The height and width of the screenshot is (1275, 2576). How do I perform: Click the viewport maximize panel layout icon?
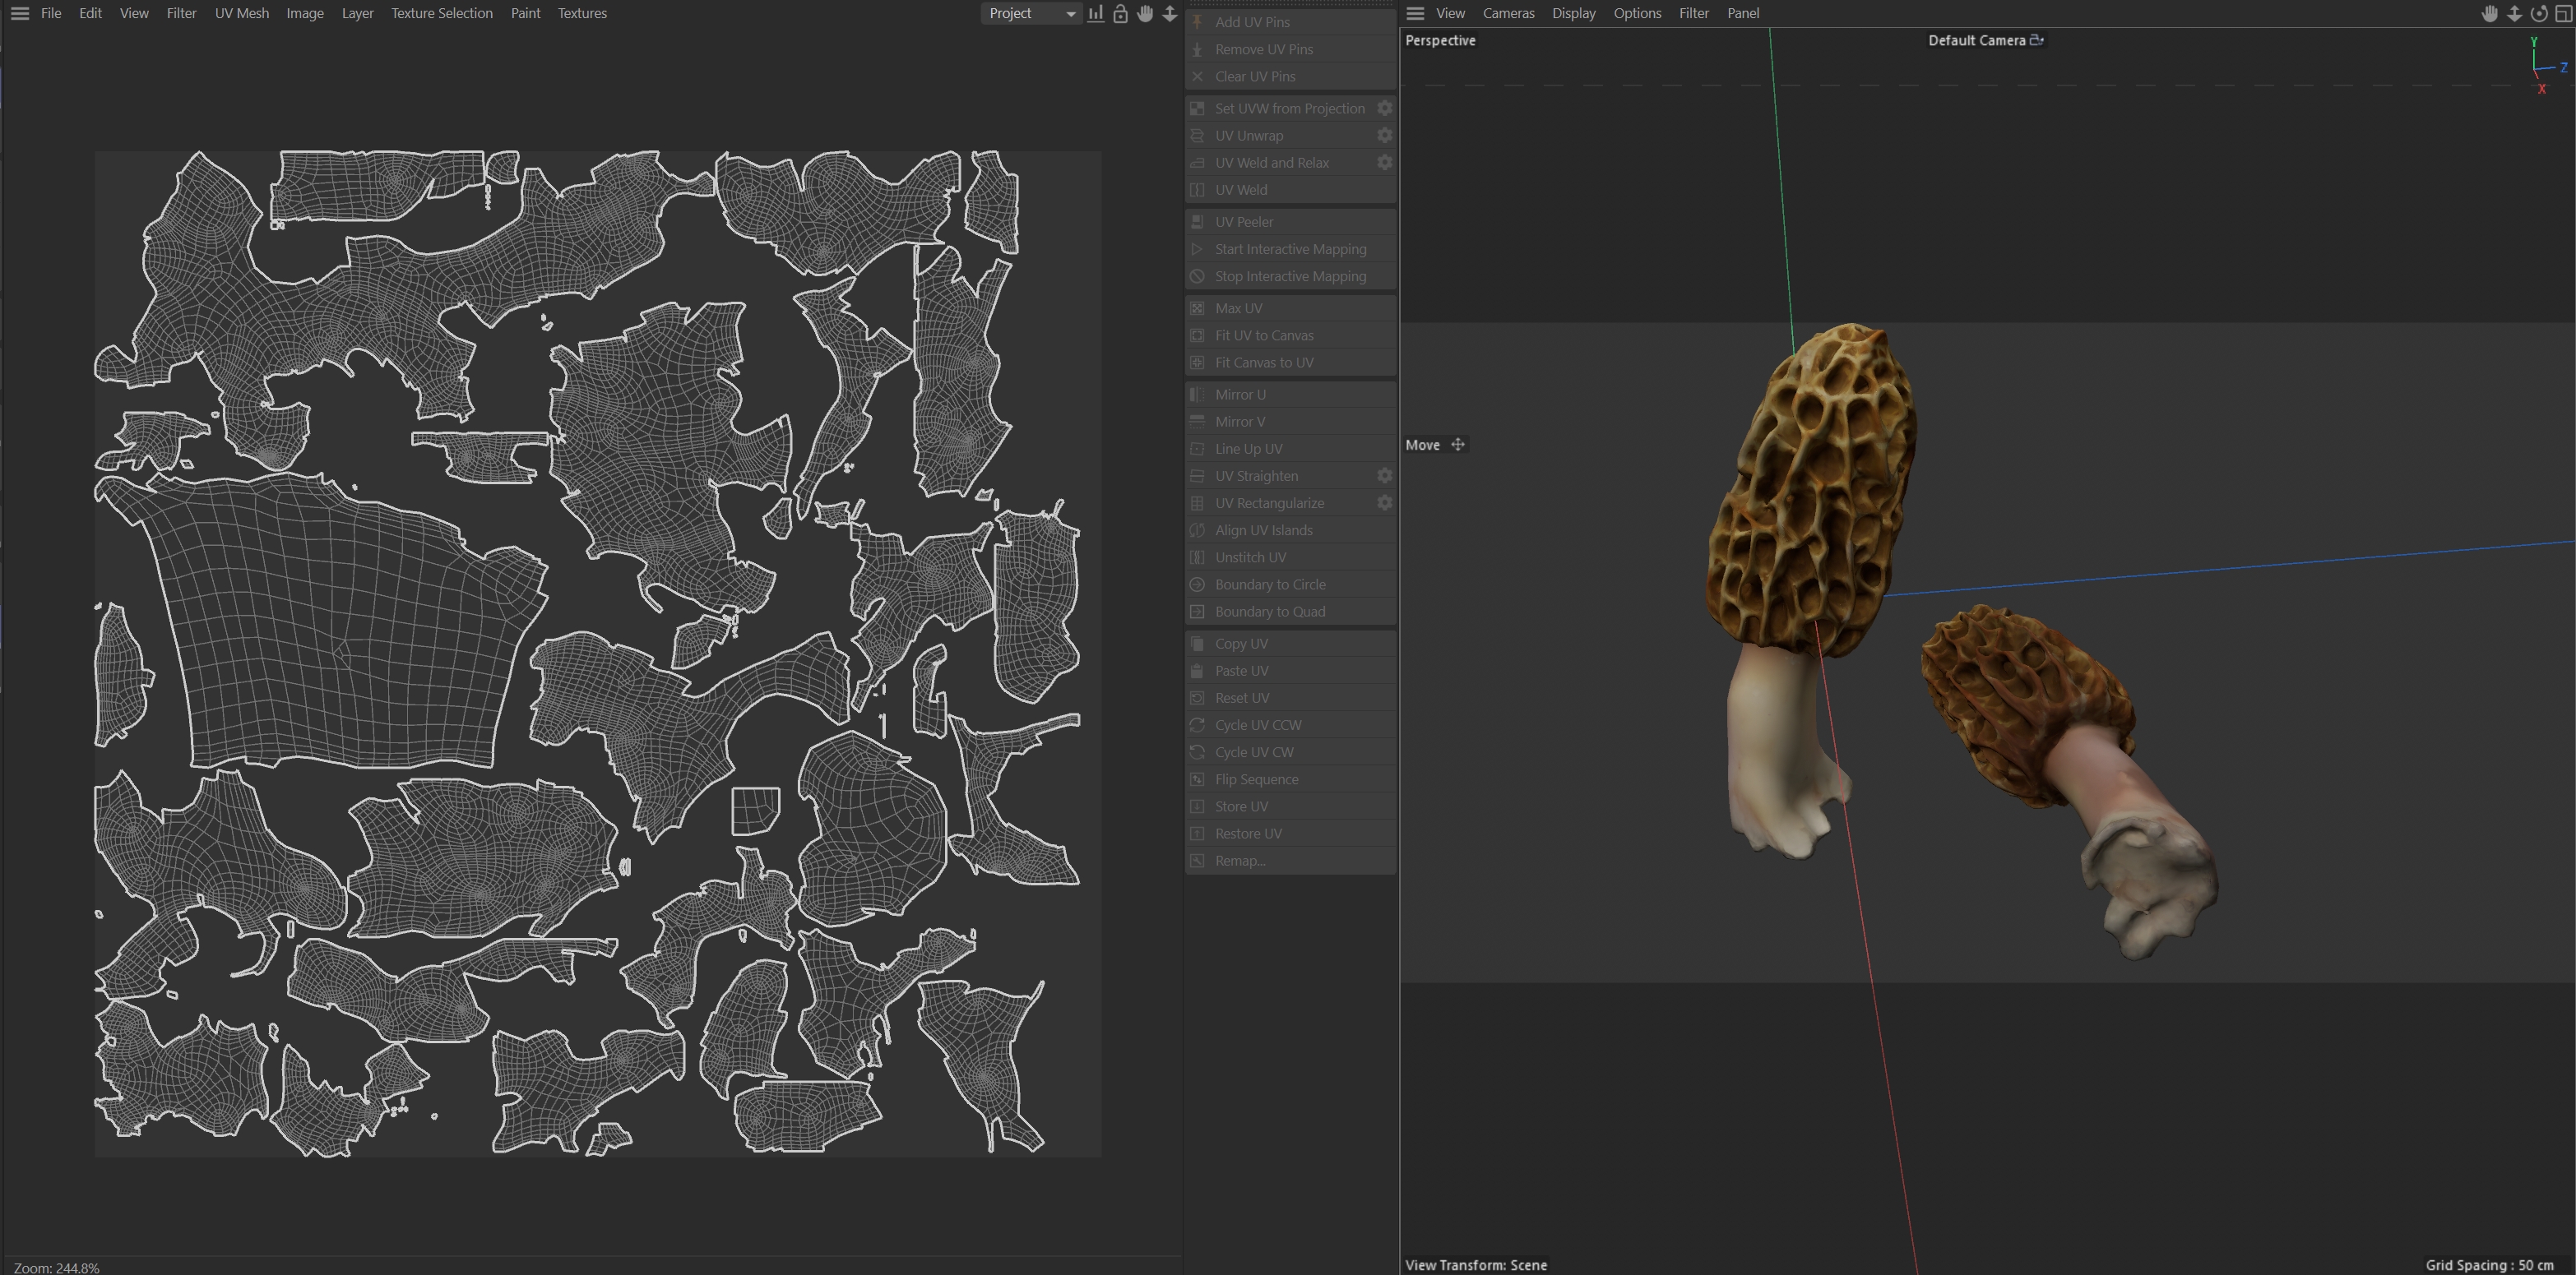2563,13
